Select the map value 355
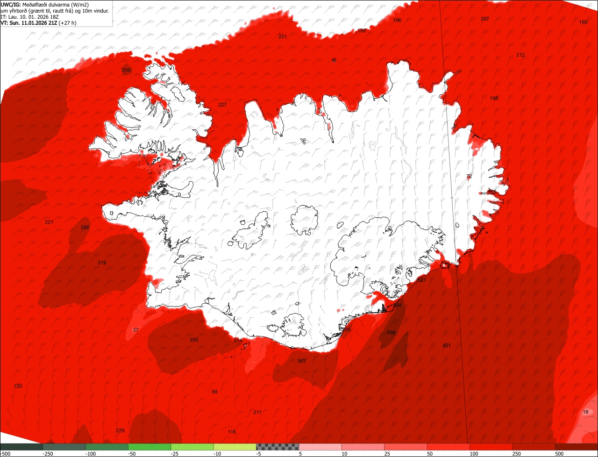 pos(194,340)
